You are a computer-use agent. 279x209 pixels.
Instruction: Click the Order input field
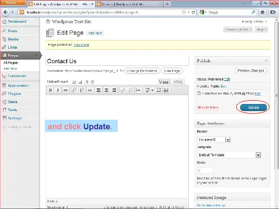(x=204, y=170)
